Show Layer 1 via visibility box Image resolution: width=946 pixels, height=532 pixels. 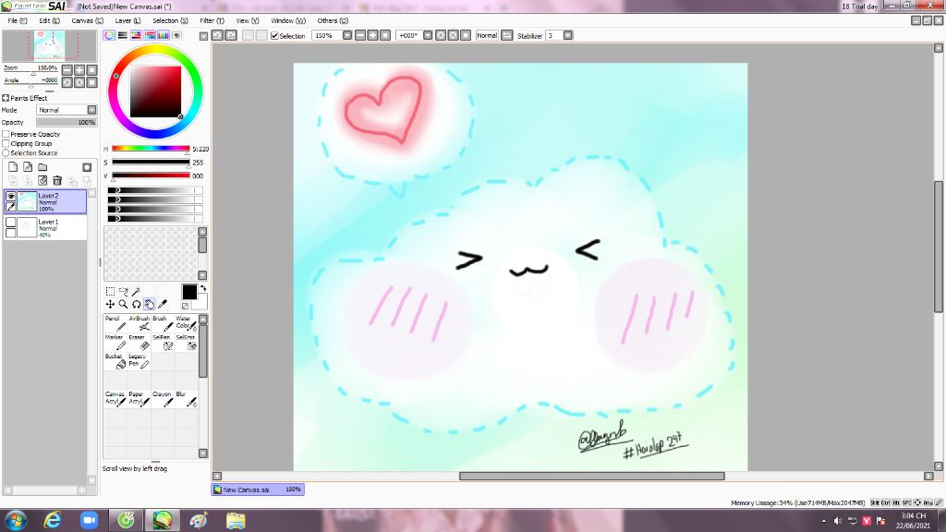(x=11, y=222)
